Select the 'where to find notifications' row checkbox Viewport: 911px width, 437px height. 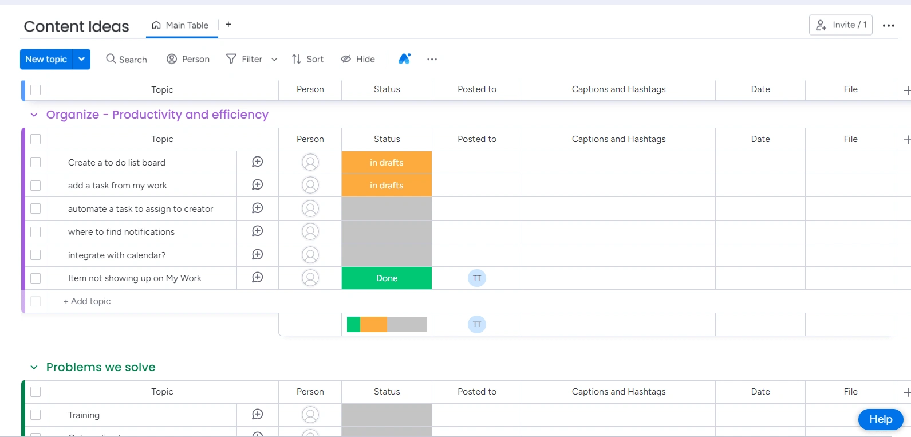click(x=36, y=232)
